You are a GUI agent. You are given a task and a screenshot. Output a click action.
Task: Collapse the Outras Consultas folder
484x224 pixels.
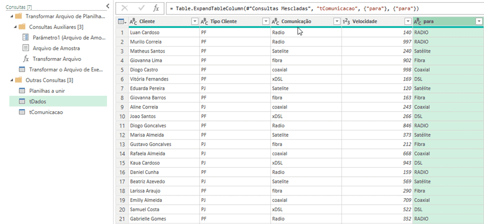coord(13,80)
